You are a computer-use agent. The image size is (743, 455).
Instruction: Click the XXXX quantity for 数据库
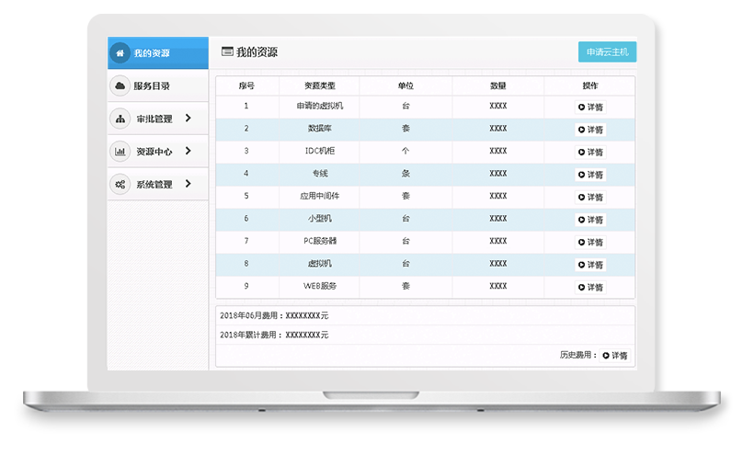[x=498, y=129]
